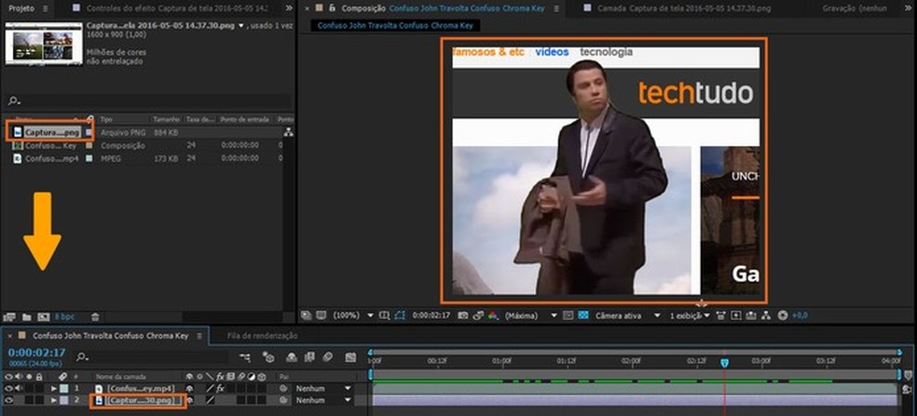This screenshot has width=917, height=416.
Task: Select Confuso...mp4 file in Project list
Action: (x=51, y=159)
